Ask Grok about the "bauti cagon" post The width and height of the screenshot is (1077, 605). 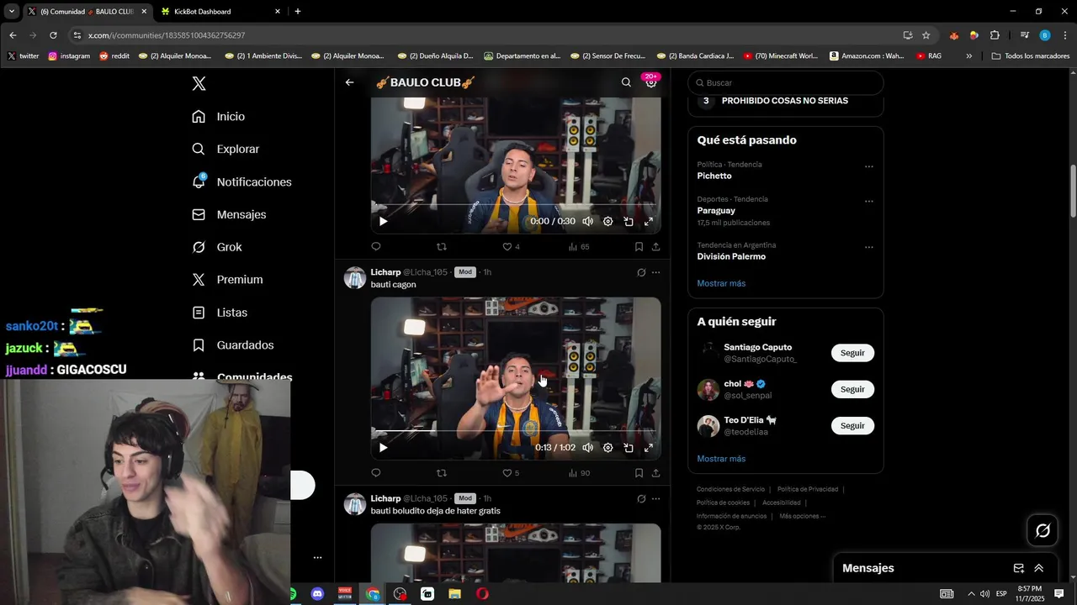tap(641, 272)
